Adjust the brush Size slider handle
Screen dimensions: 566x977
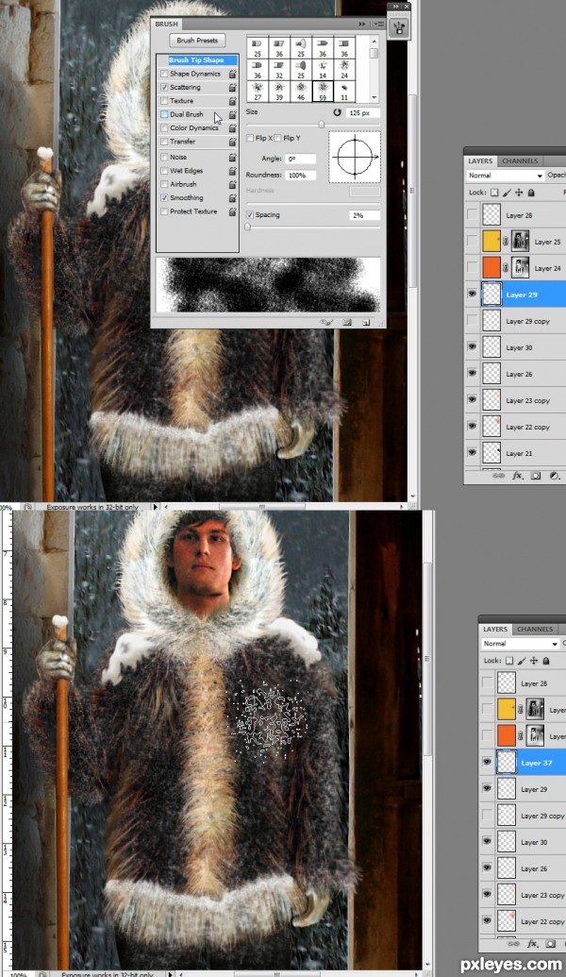point(322,125)
